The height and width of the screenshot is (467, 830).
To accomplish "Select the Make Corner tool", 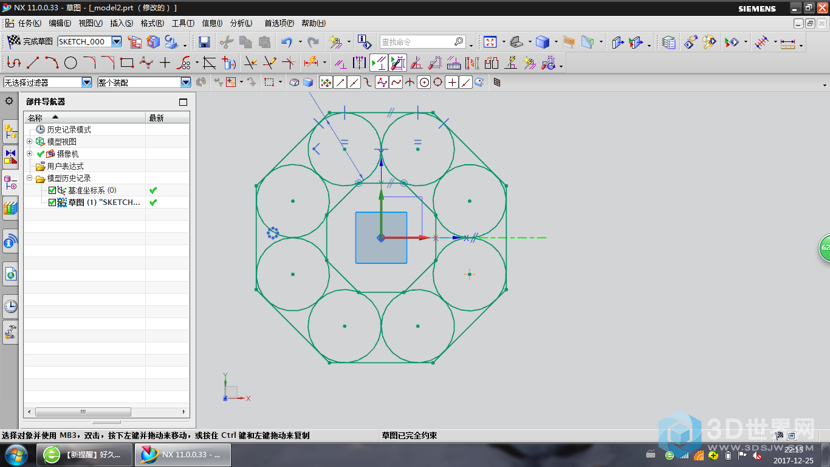I will coord(289,63).
